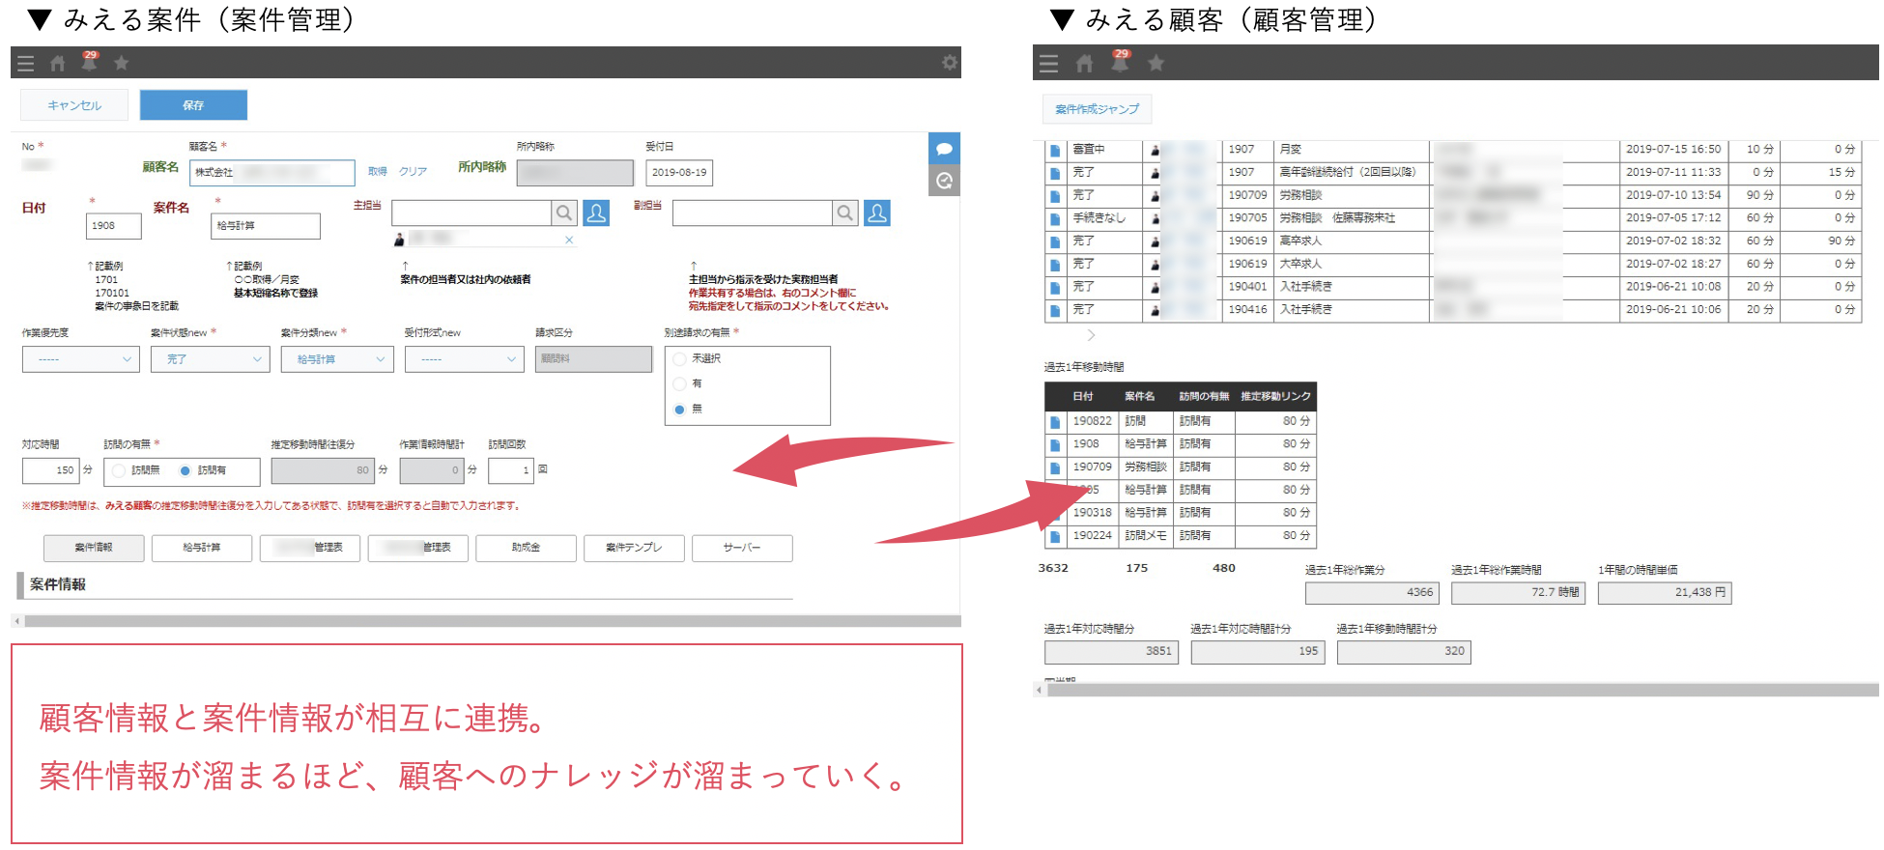Click the blue user picker icon for 副担当

(877, 213)
